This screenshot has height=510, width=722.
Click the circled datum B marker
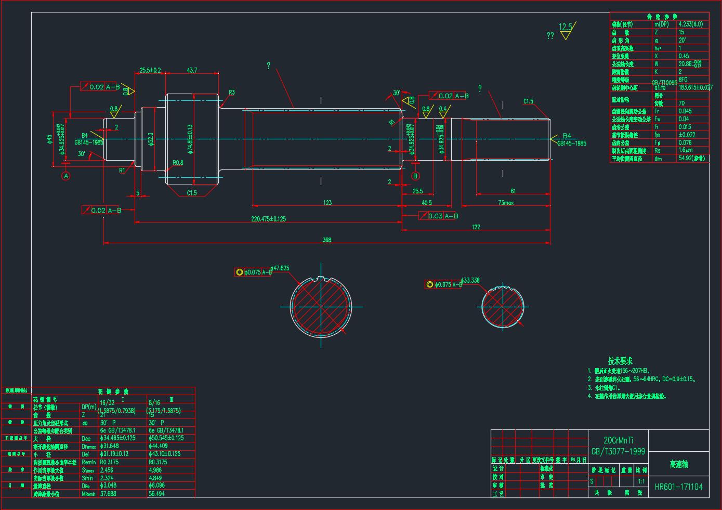415,176
